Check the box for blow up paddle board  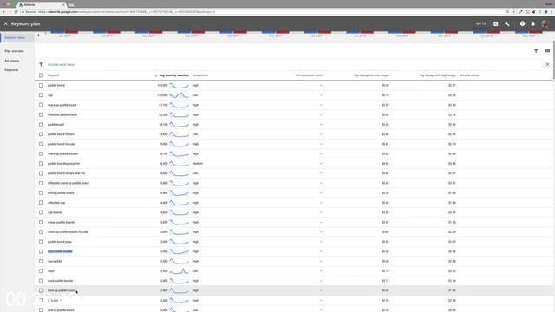(41, 290)
